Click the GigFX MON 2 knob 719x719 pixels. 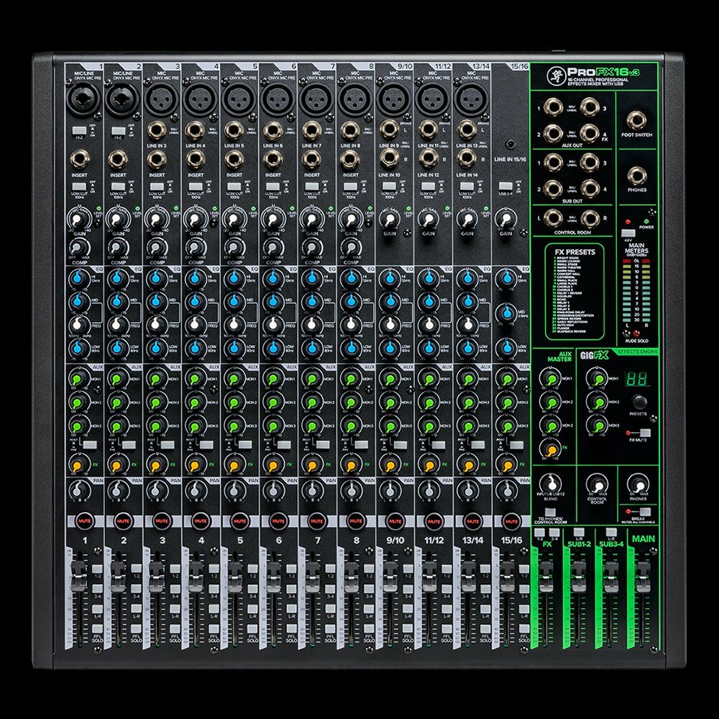597,402
